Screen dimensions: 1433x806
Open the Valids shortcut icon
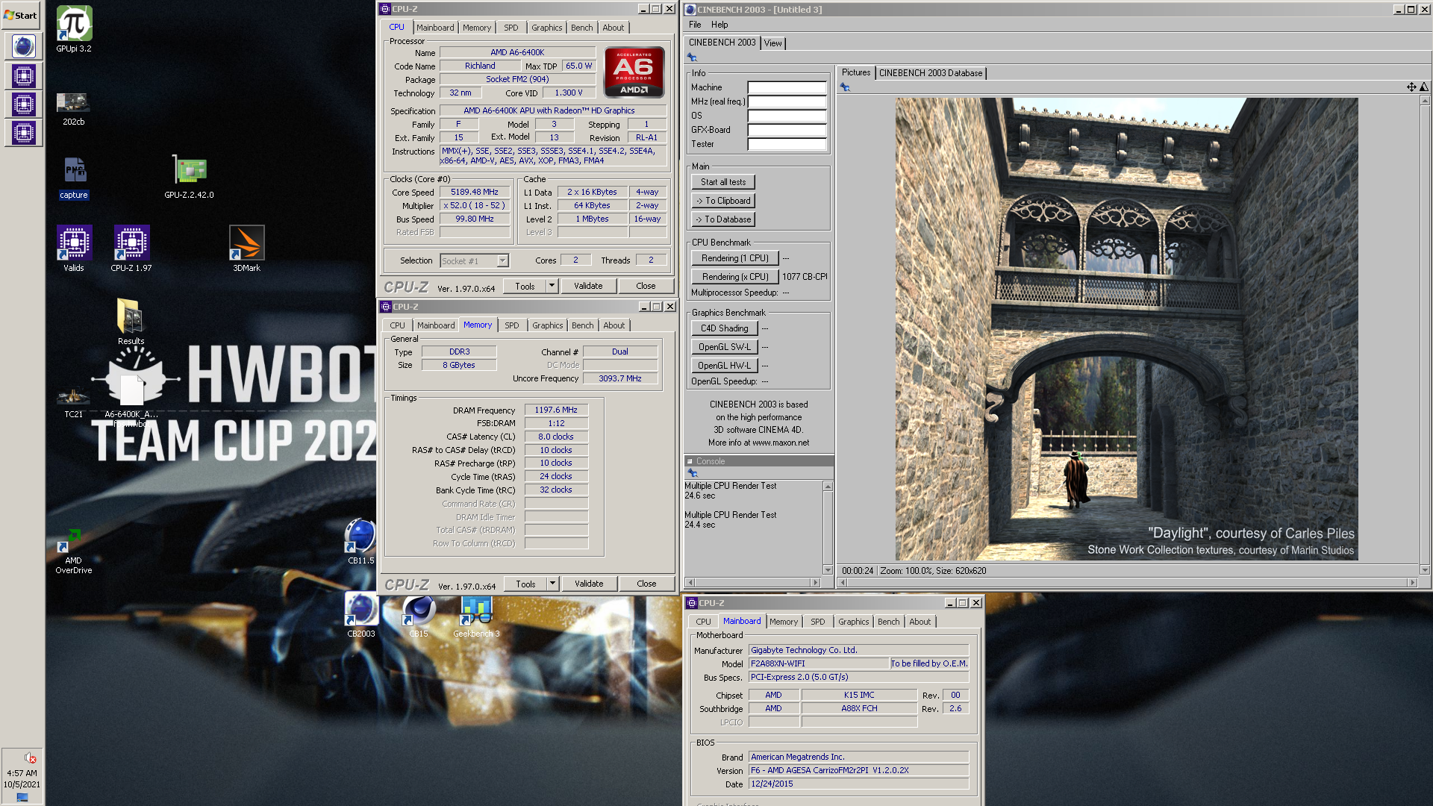(x=74, y=249)
